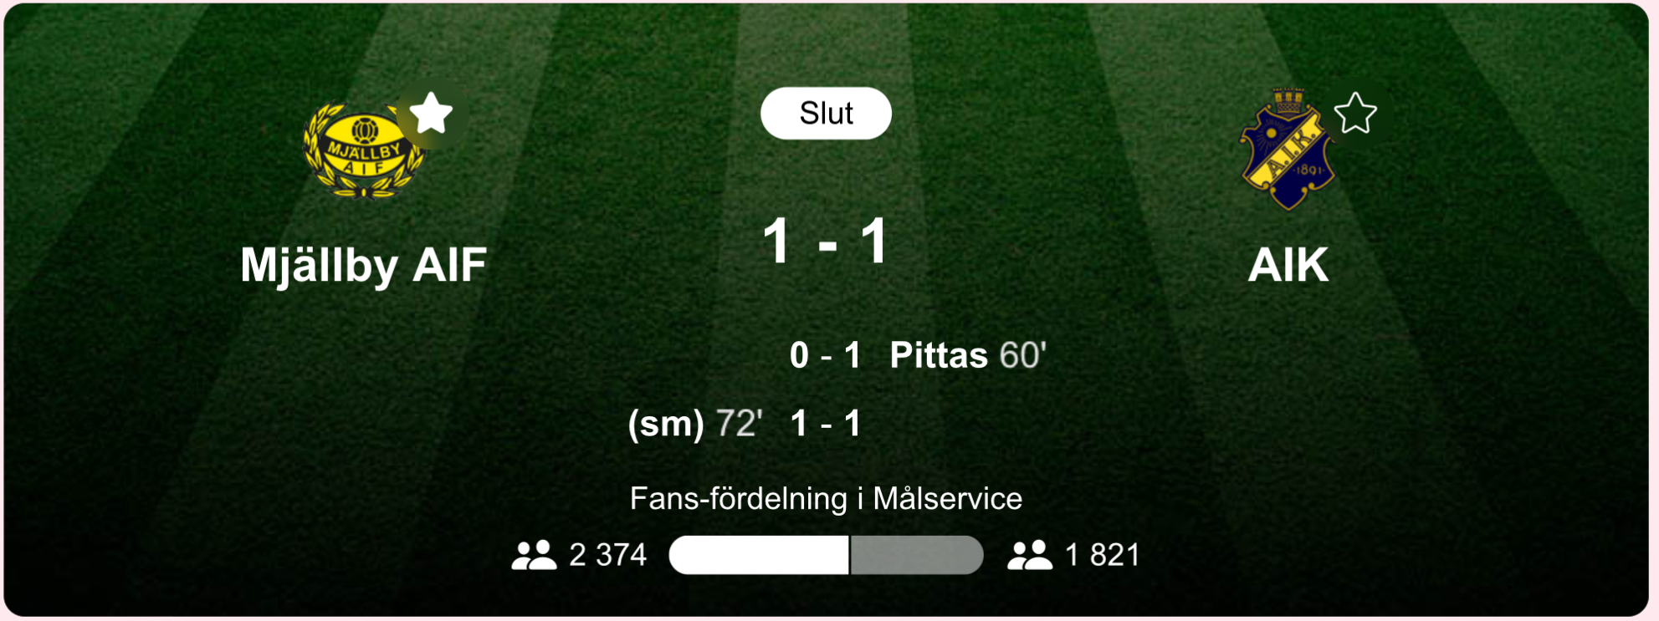Image resolution: width=1659 pixels, height=621 pixels.
Task: Click the people icon beside 2 374
Action: [x=534, y=555]
